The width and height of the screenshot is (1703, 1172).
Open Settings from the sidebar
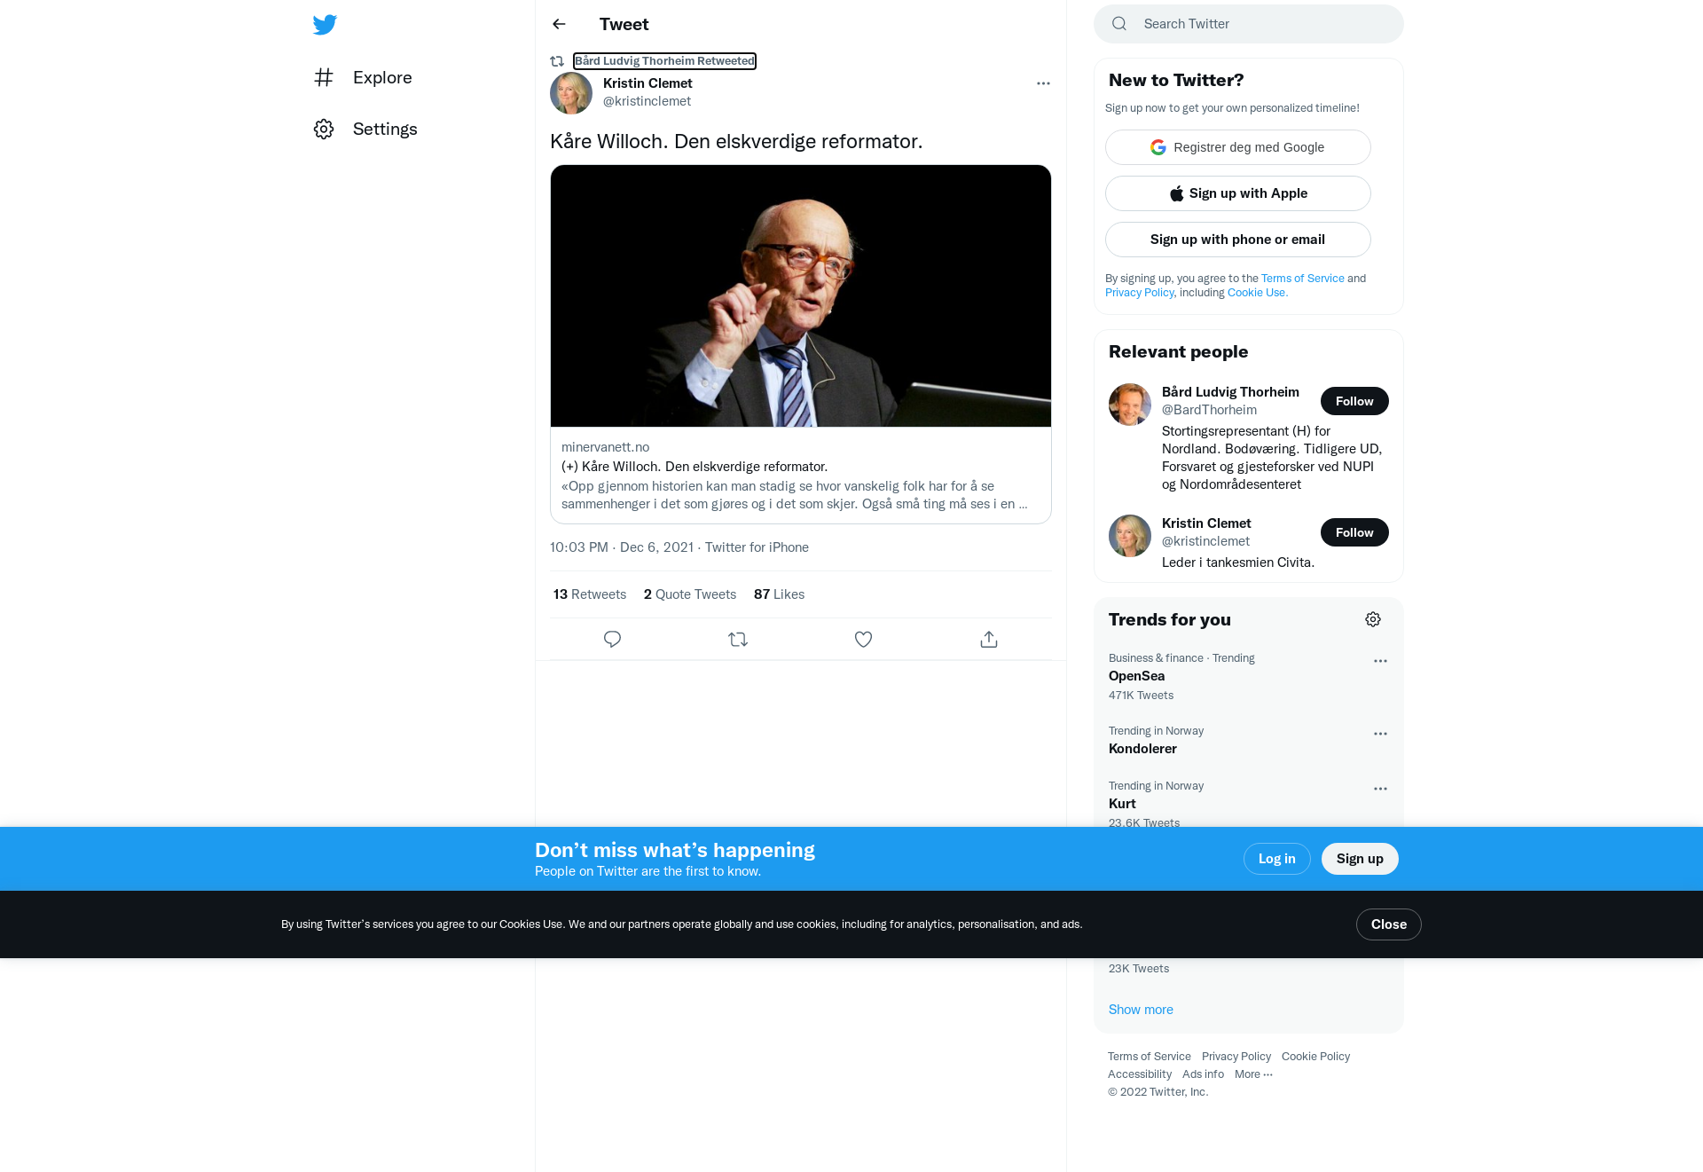click(365, 129)
